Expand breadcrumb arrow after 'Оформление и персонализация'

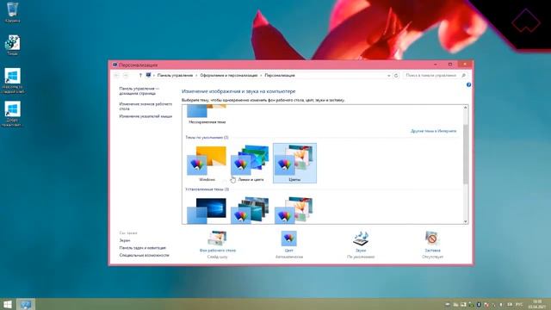261,76
